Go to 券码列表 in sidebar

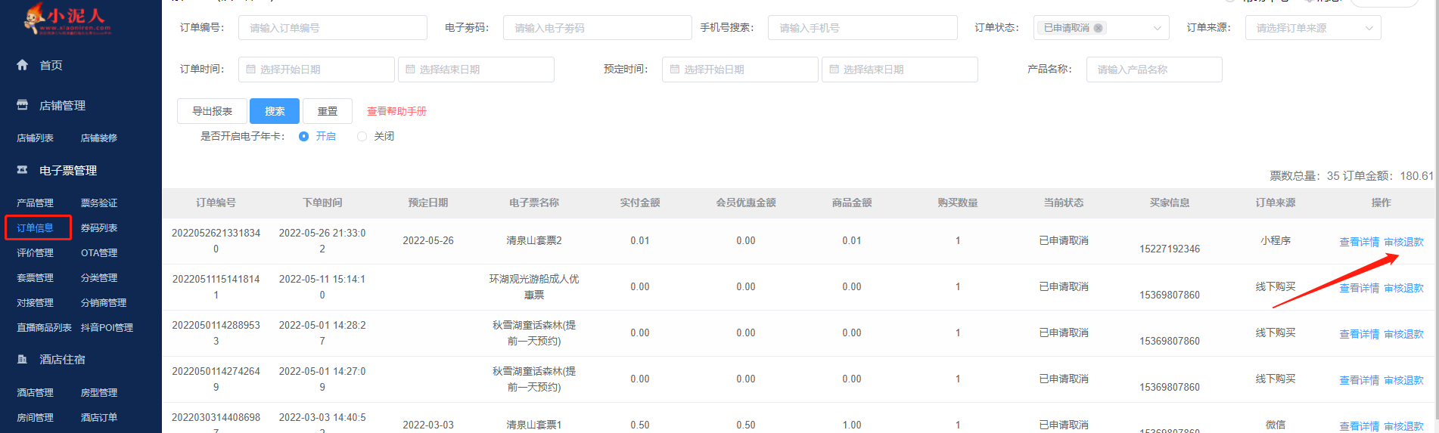tap(99, 227)
